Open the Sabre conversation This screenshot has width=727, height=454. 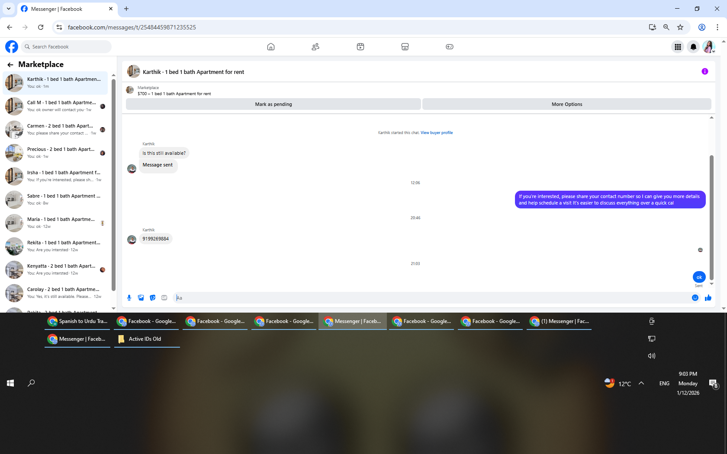55,199
